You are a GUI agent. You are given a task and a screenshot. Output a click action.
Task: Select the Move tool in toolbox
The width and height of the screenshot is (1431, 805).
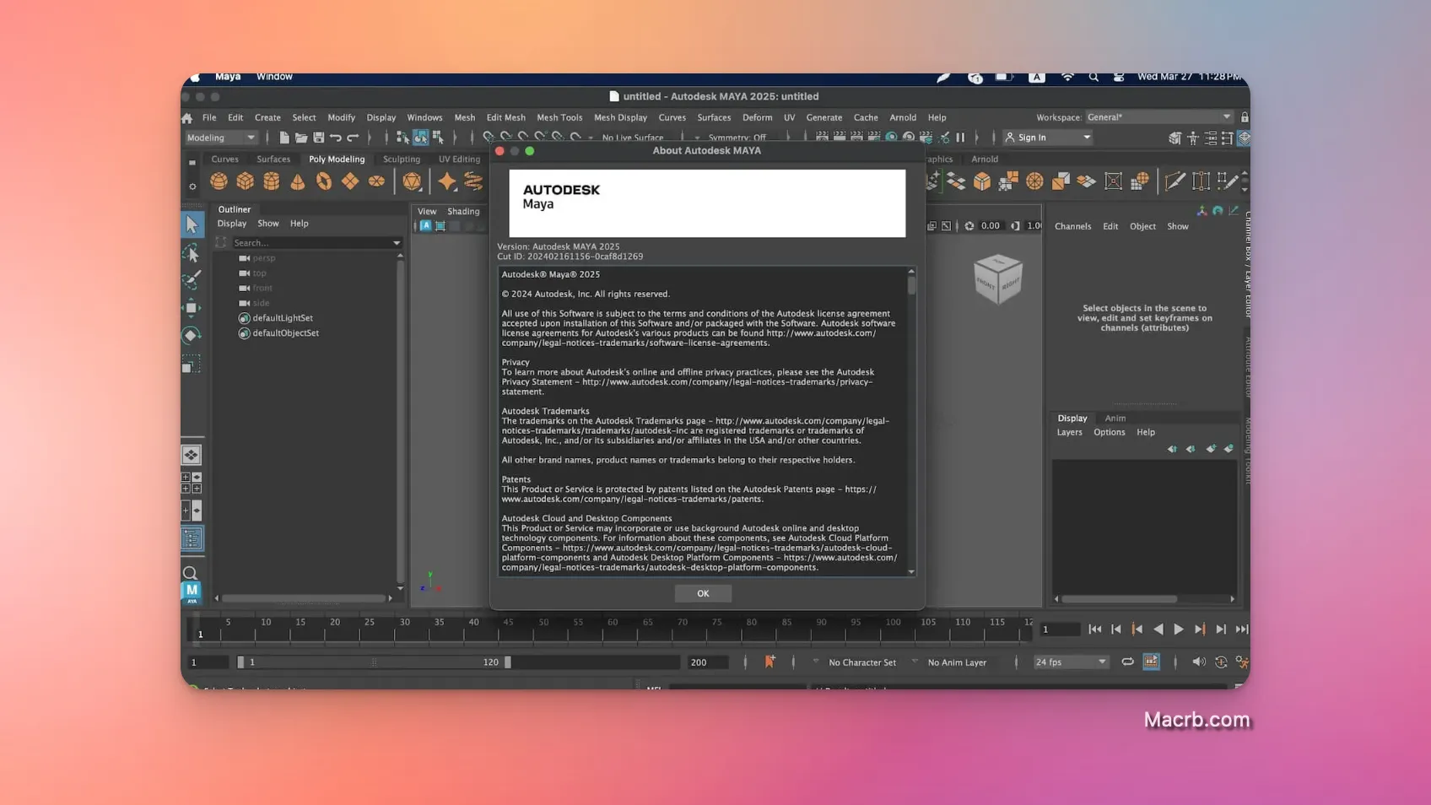pyautogui.click(x=192, y=308)
